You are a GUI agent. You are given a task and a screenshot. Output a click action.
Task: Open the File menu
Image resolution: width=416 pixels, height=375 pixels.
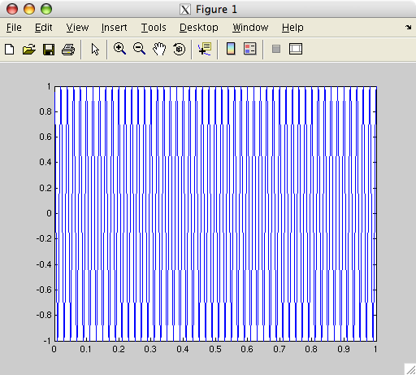(x=14, y=28)
